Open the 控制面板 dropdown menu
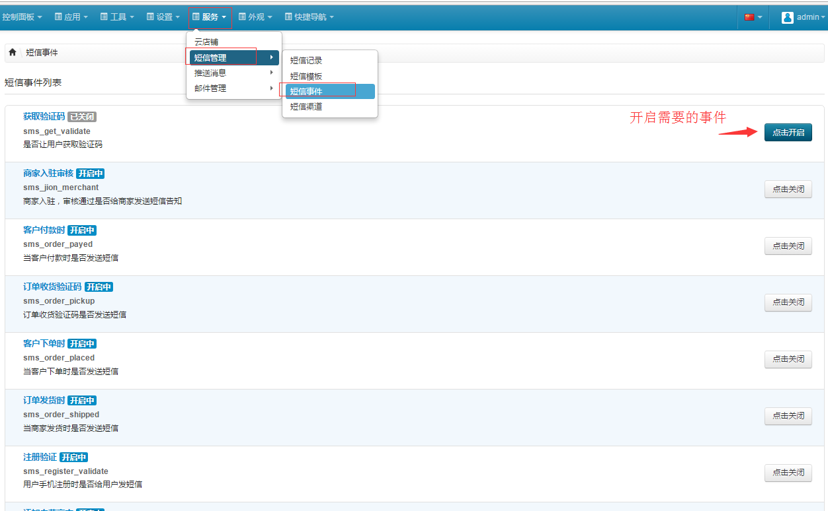 [22, 17]
